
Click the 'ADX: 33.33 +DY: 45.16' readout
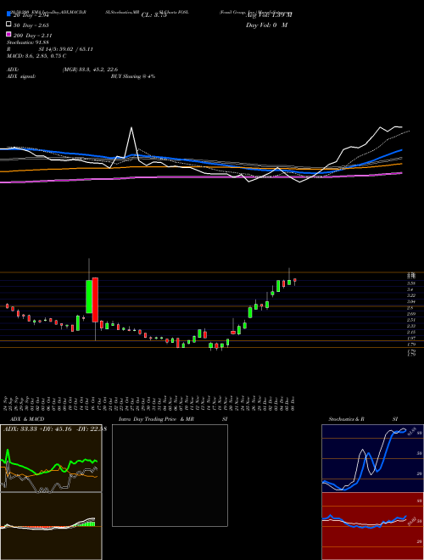click(x=38, y=429)
